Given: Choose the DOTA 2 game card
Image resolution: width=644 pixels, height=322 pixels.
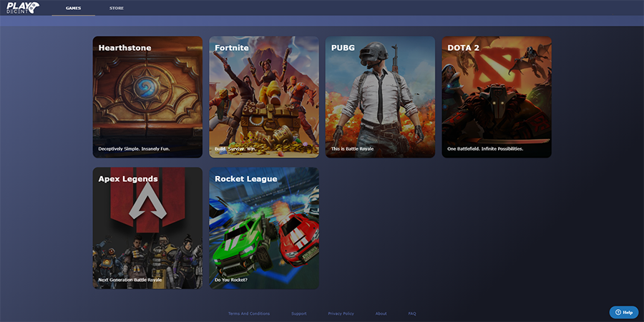Looking at the screenshot, I should tap(497, 97).
